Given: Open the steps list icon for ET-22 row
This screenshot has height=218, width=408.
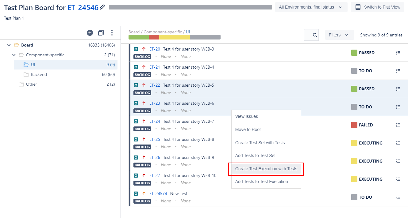Looking at the screenshot, I should [x=398, y=89].
